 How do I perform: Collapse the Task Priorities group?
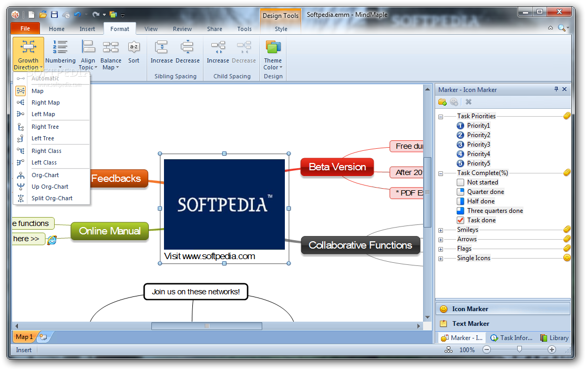(x=440, y=117)
